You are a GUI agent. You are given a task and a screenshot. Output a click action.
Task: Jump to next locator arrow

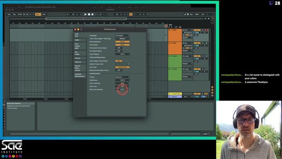coord(172,27)
